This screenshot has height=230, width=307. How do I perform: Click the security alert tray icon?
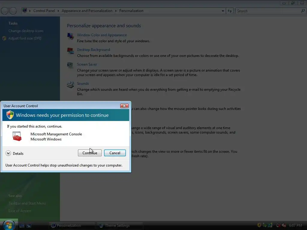pos(259,225)
